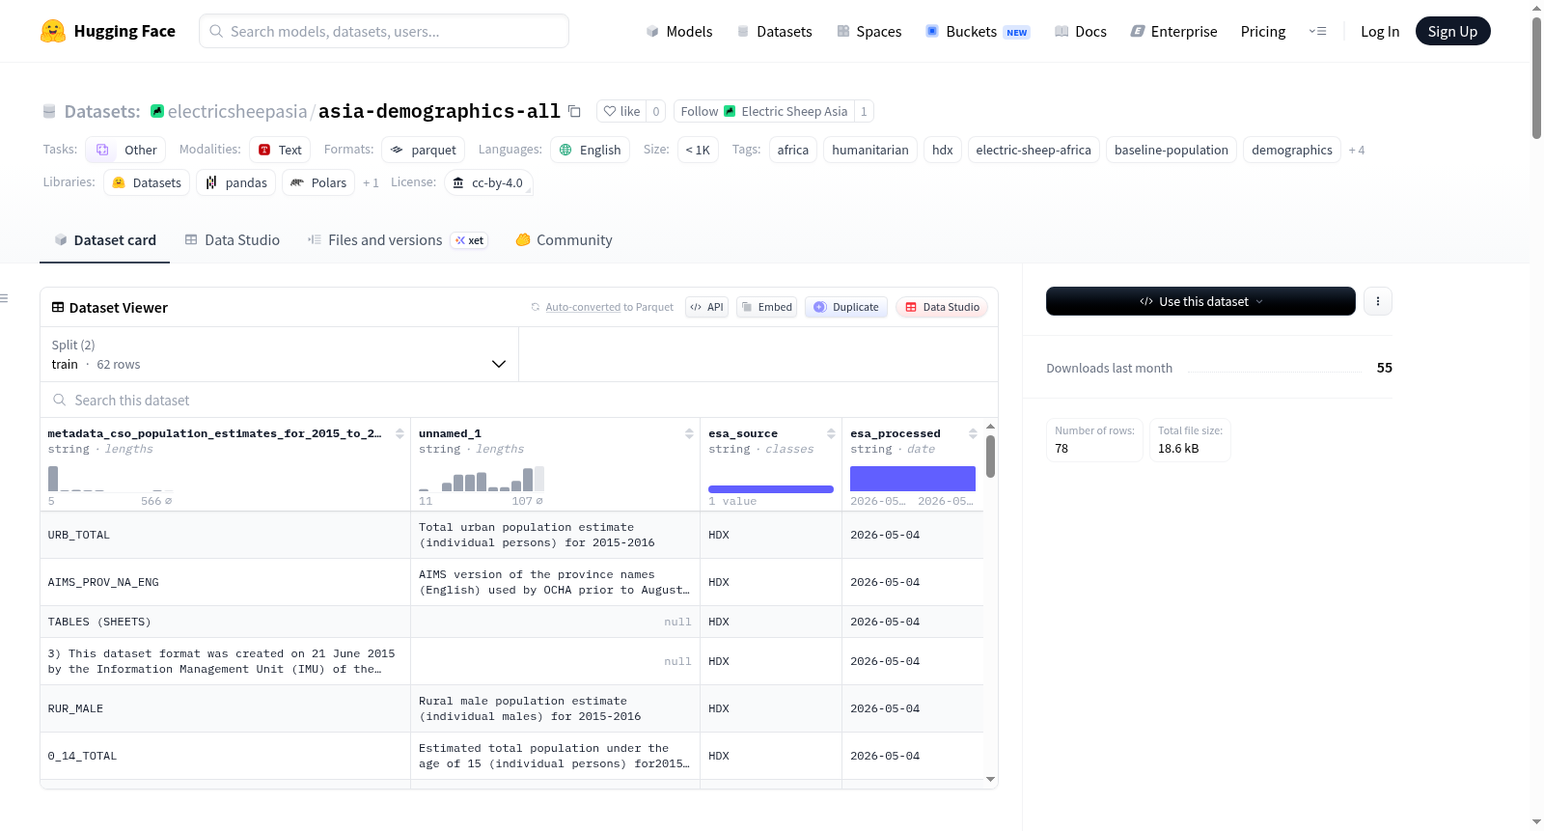The height and width of the screenshot is (831, 1544).
Task: Select the URB_TOTAL cell
Action: [226, 535]
